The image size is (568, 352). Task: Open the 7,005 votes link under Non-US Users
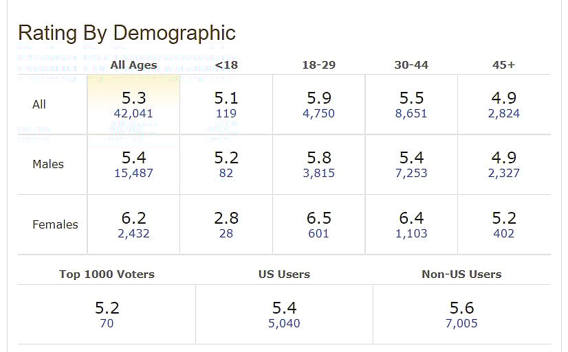click(x=461, y=323)
